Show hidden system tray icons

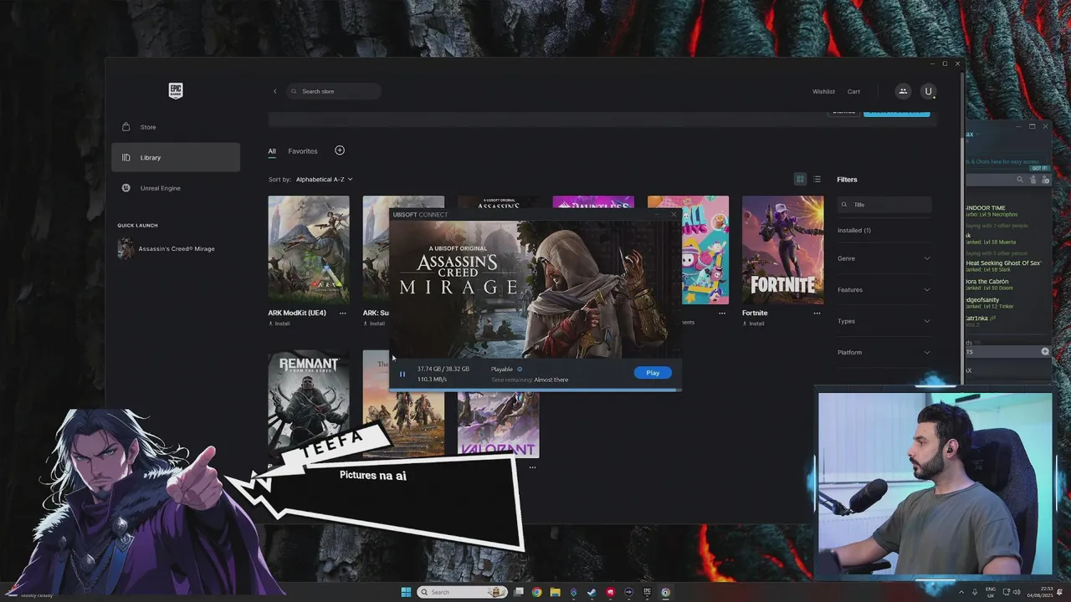tap(961, 592)
